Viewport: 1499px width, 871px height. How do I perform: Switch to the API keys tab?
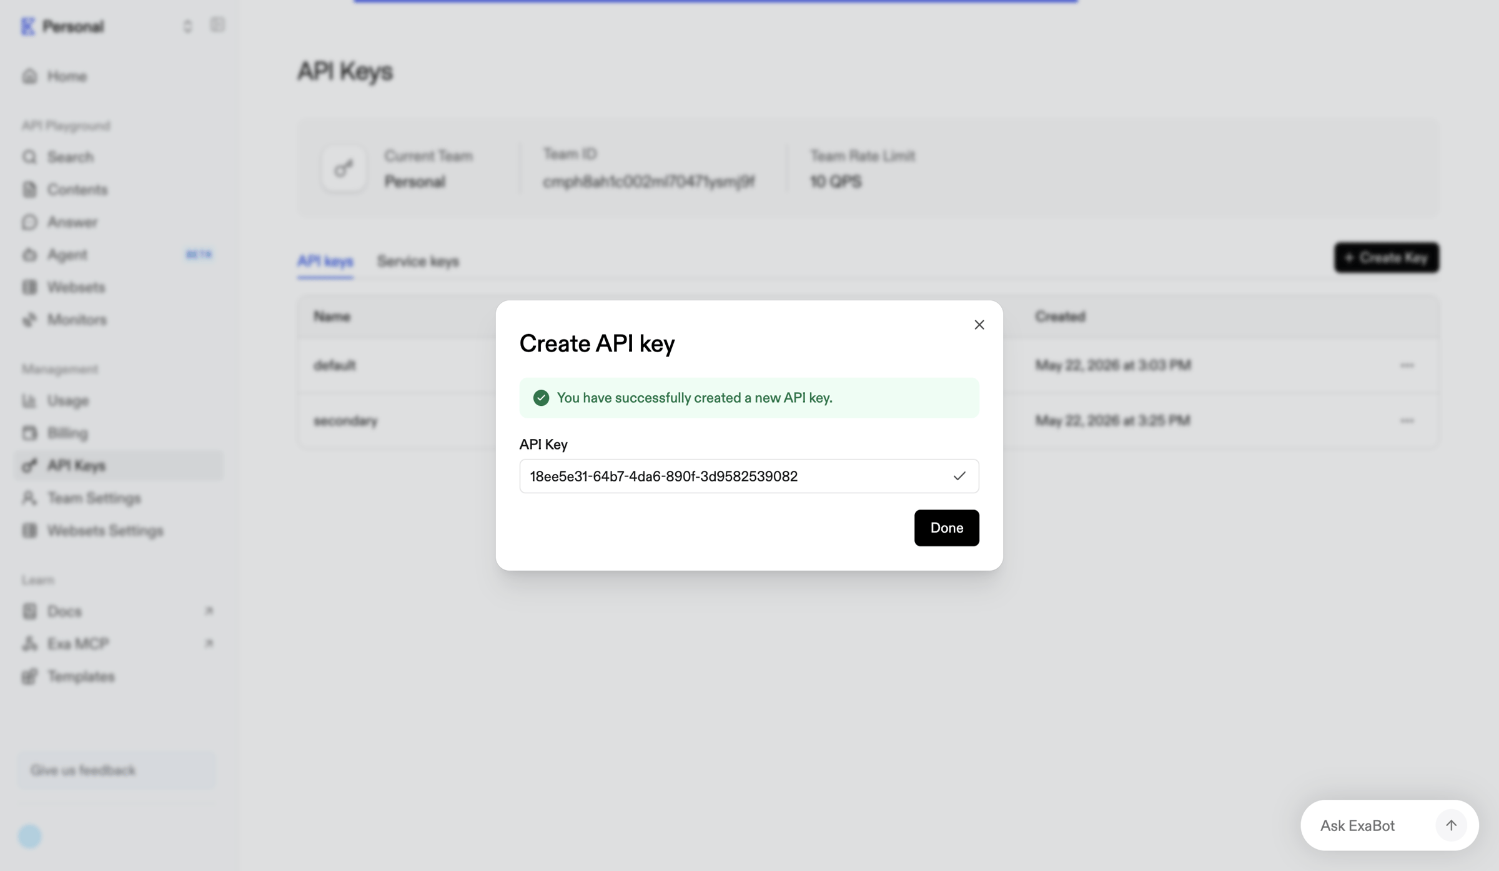pyautogui.click(x=325, y=261)
